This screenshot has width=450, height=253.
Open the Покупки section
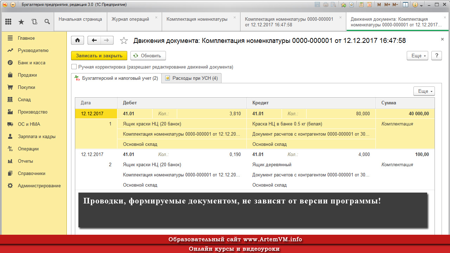tap(26, 87)
